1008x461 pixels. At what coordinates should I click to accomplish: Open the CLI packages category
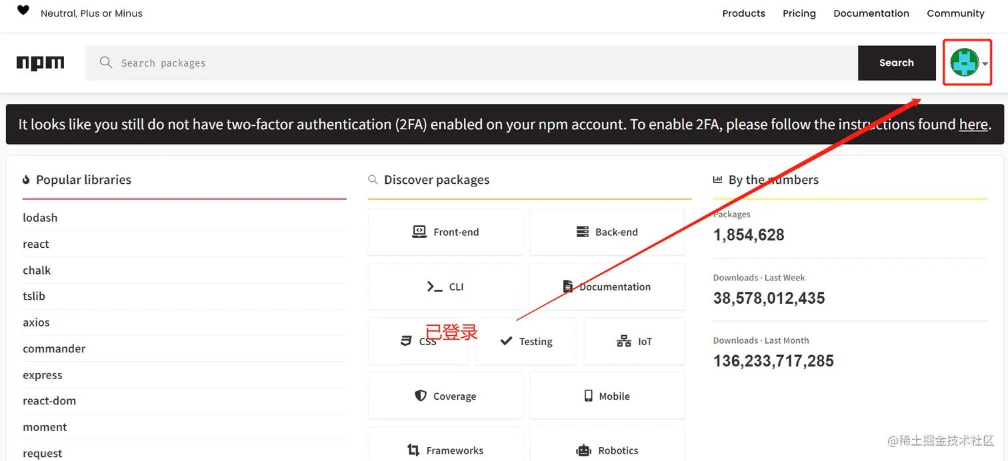[x=445, y=286]
